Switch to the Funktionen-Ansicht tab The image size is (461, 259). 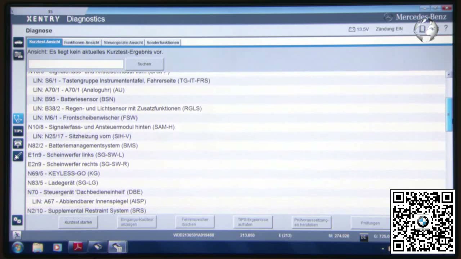coord(82,42)
